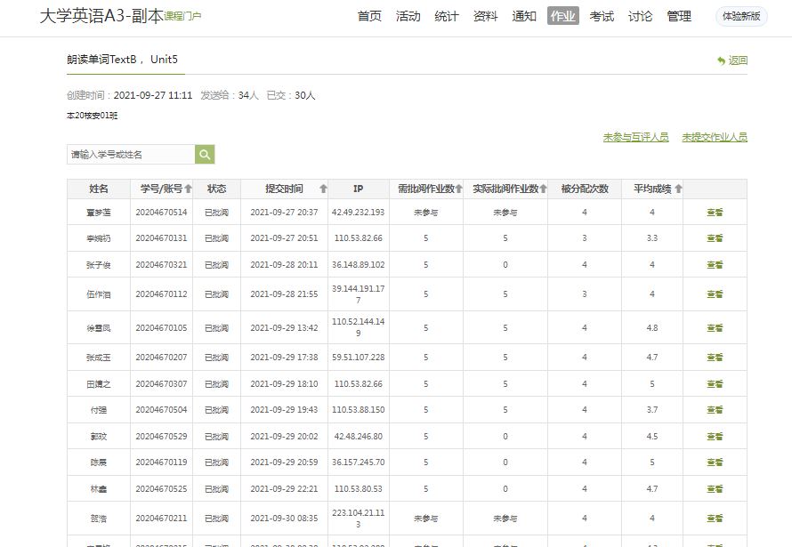The height and width of the screenshot is (547, 792).
Task: Open the 考试 nav tab
Action: coord(602,16)
